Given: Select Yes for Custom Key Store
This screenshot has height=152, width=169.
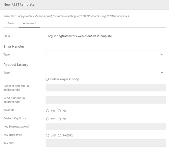Looking at the screenshot, I should pos(47,119).
